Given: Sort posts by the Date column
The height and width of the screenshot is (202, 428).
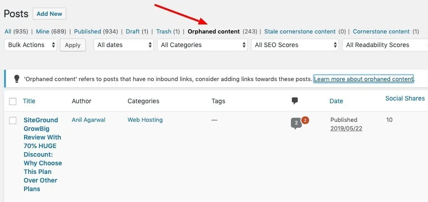Looking at the screenshot, I should pos(336,101).
